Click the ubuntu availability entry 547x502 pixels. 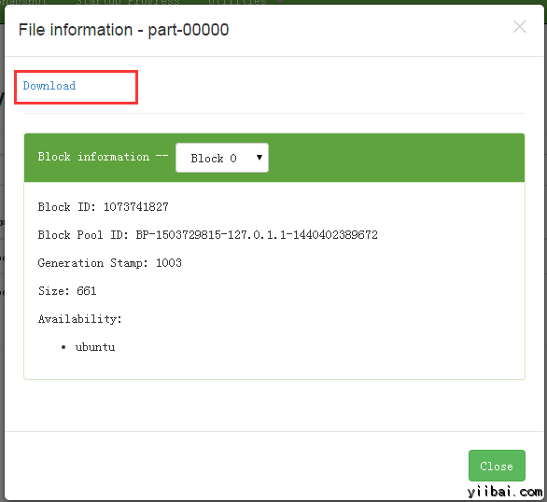click(x=95, y=347)
